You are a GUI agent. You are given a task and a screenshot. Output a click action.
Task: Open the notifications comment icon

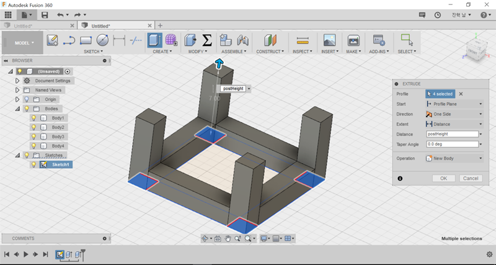[x=422, y=15]
